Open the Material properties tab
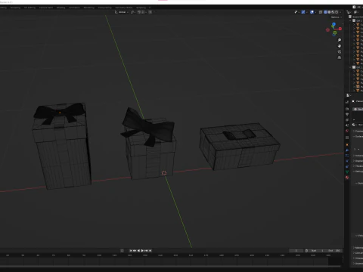This screenshot has width=363, height=272. [x=347, y=178]
